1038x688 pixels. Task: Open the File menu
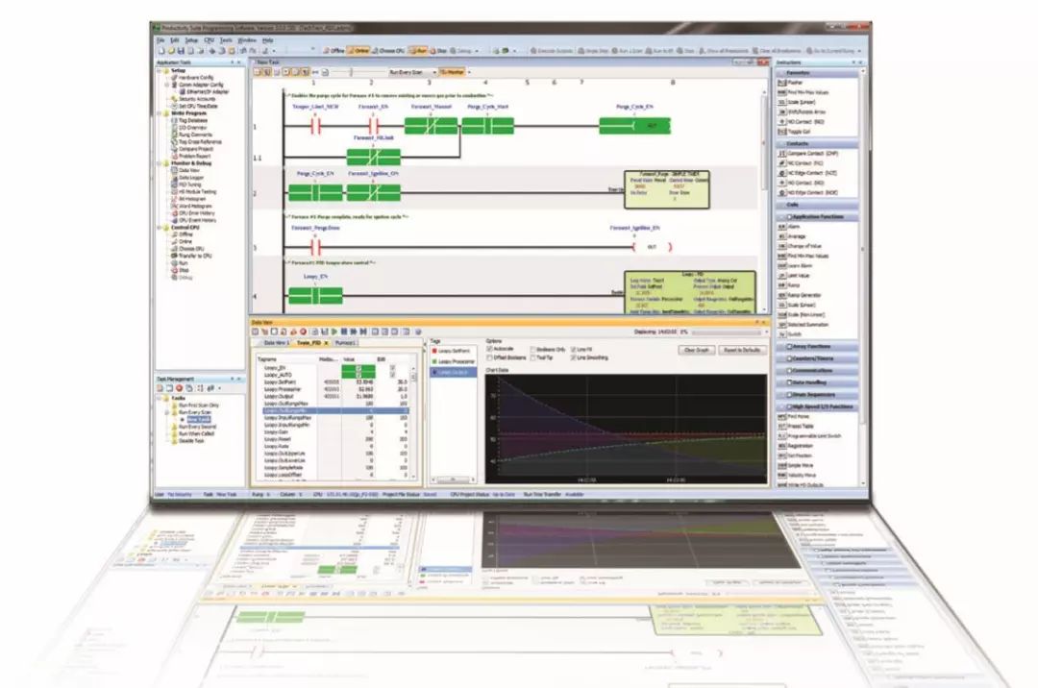click(161, 40)
